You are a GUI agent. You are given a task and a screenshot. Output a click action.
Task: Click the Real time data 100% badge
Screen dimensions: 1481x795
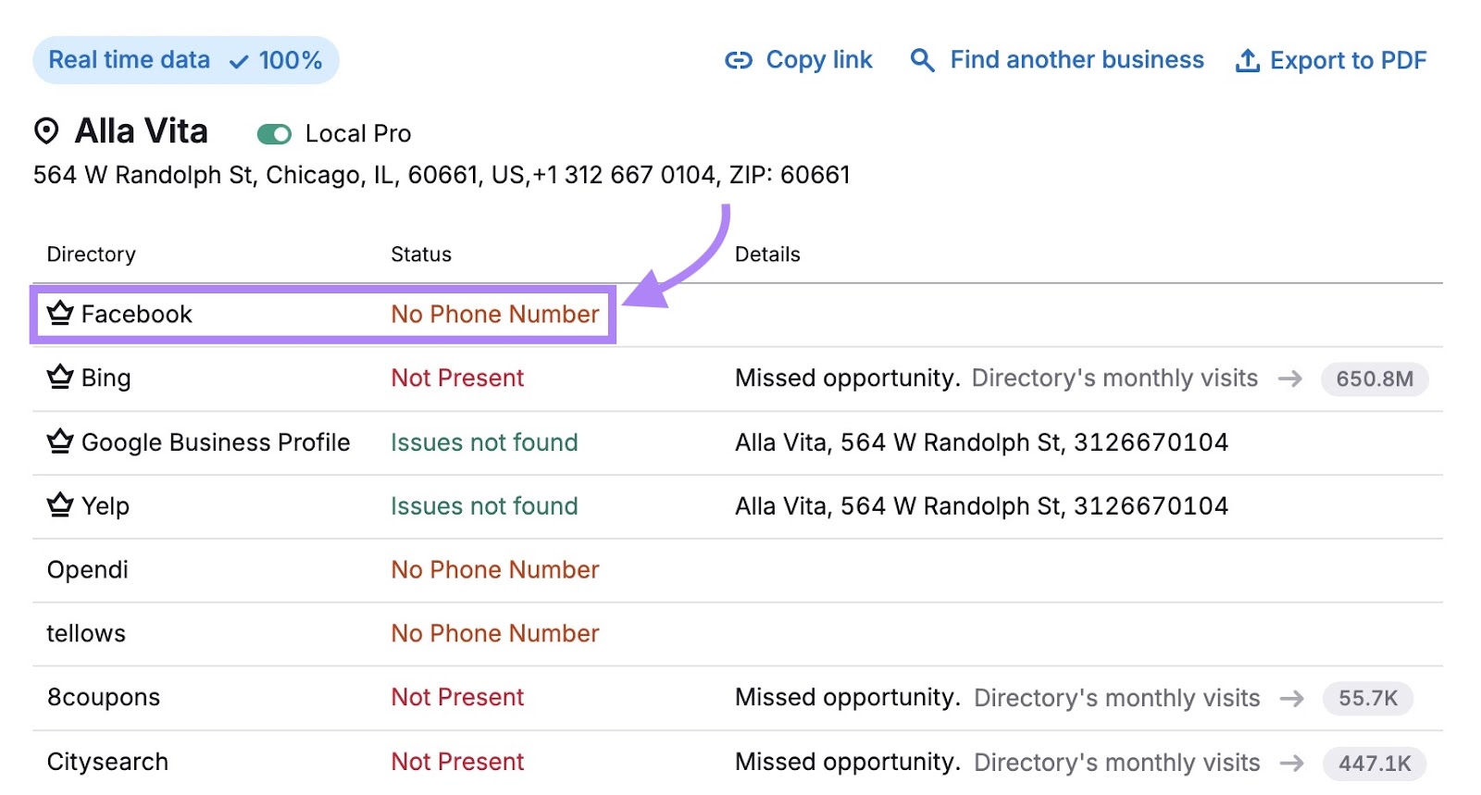point(185,60)
